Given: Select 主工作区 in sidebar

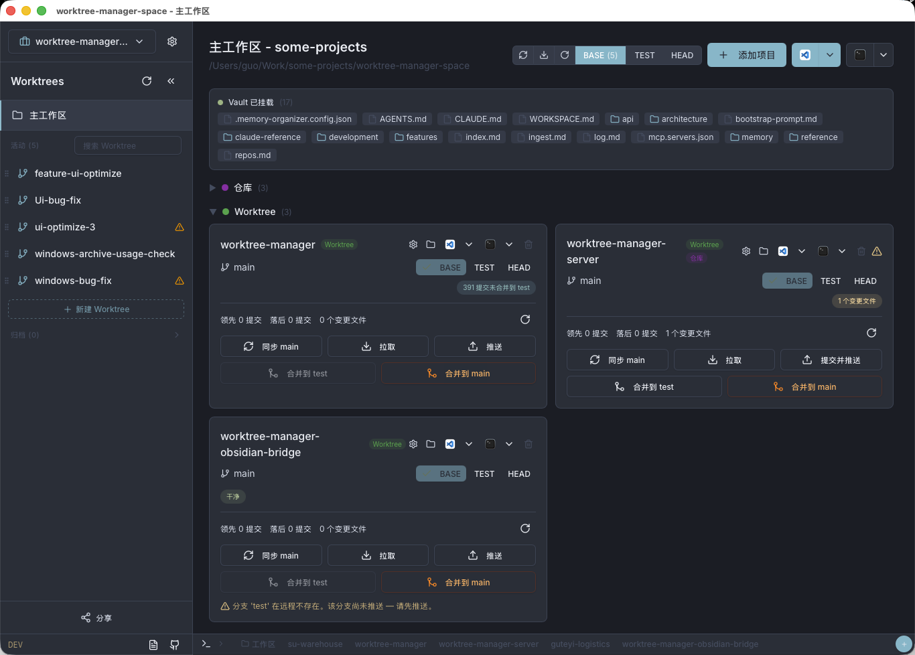Looking at the screenshot, I should (96, 115).
